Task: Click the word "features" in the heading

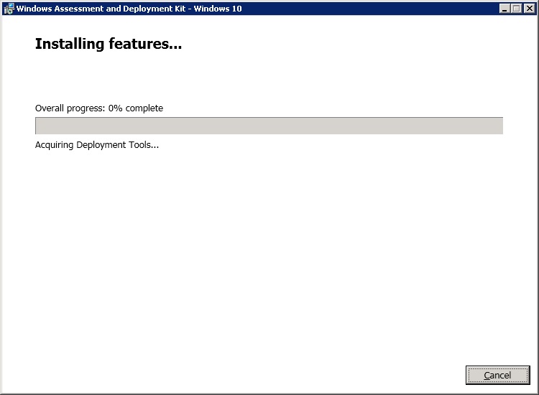Action: click(x=140, y=44)
